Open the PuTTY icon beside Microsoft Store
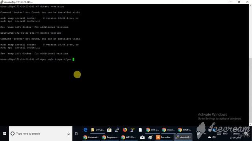This screenshot has height=141, width=252. (117, 130)
